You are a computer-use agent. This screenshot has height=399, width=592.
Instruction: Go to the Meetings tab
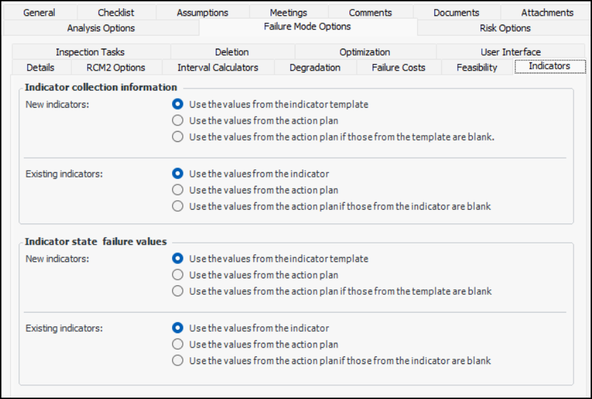288,12
